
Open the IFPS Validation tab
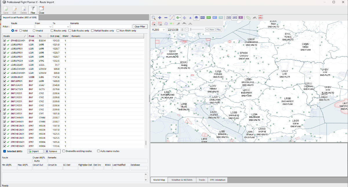pos(217,180)
